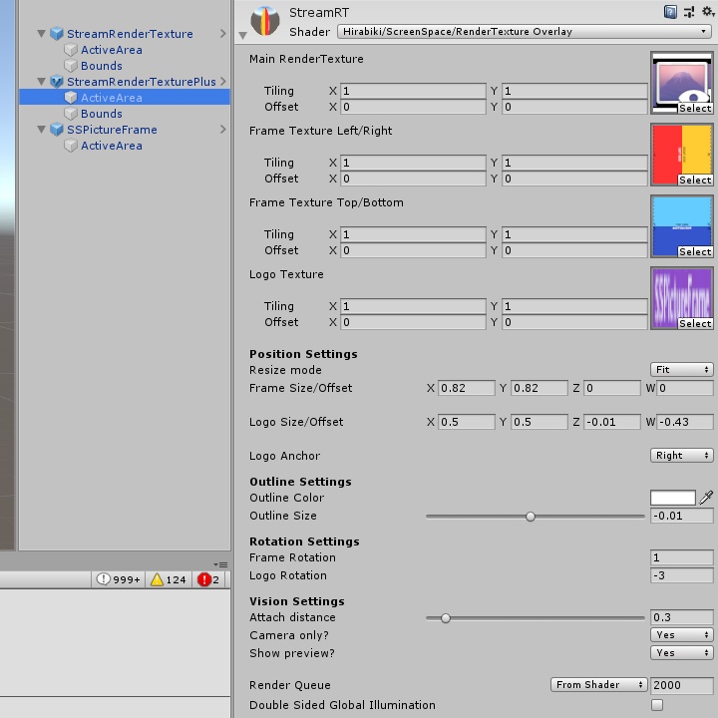Screen dimensions: 718x718
Task: Pick outline color with the eyedropper
Action: click(x=706, y=498)
